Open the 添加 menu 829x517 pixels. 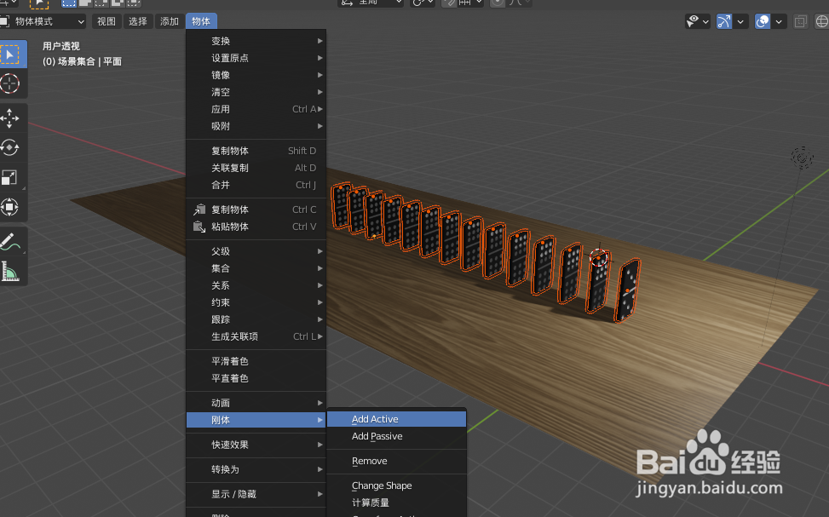168,20
